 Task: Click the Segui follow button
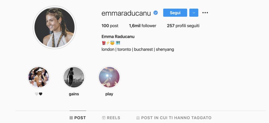pos(175,13)
